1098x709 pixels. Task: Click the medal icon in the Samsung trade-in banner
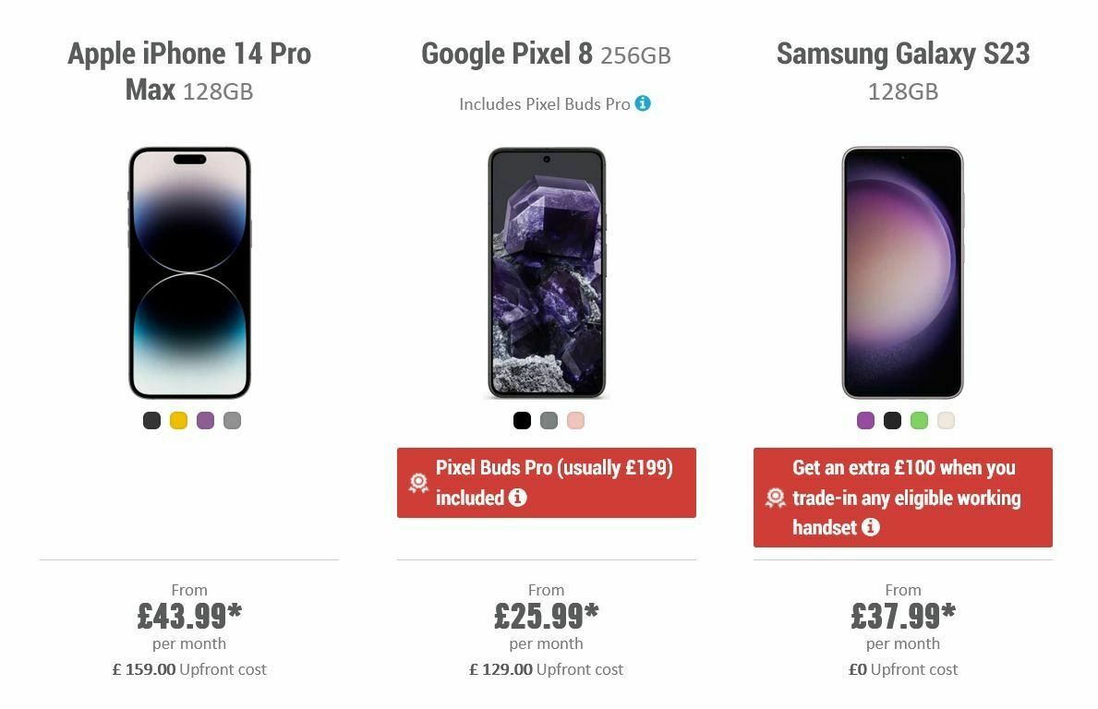774,498
